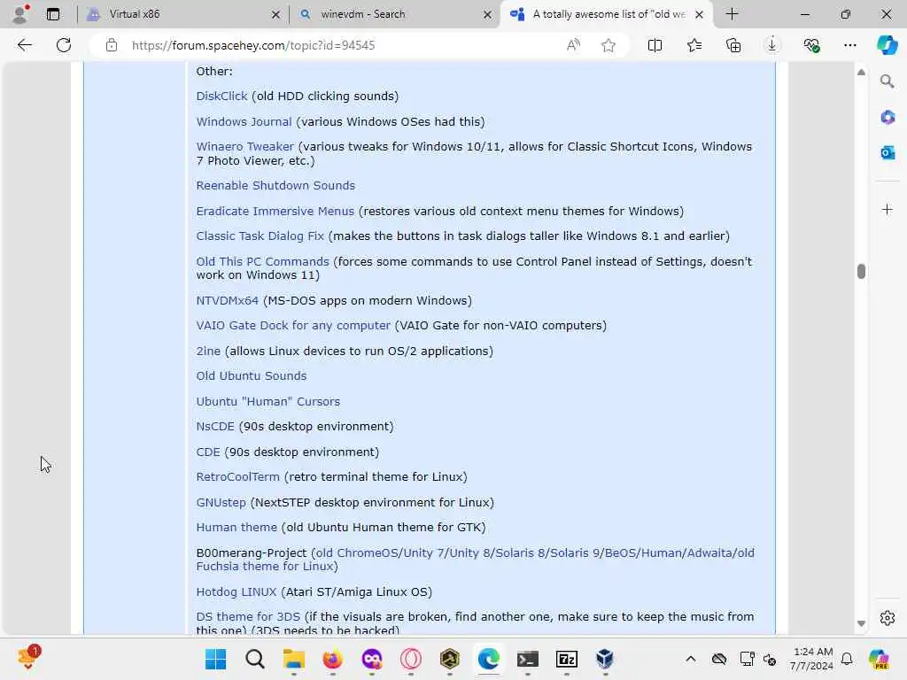Go back to the previous page
The width and height of the screenshot is (907, 680).
tap(24, 45)
